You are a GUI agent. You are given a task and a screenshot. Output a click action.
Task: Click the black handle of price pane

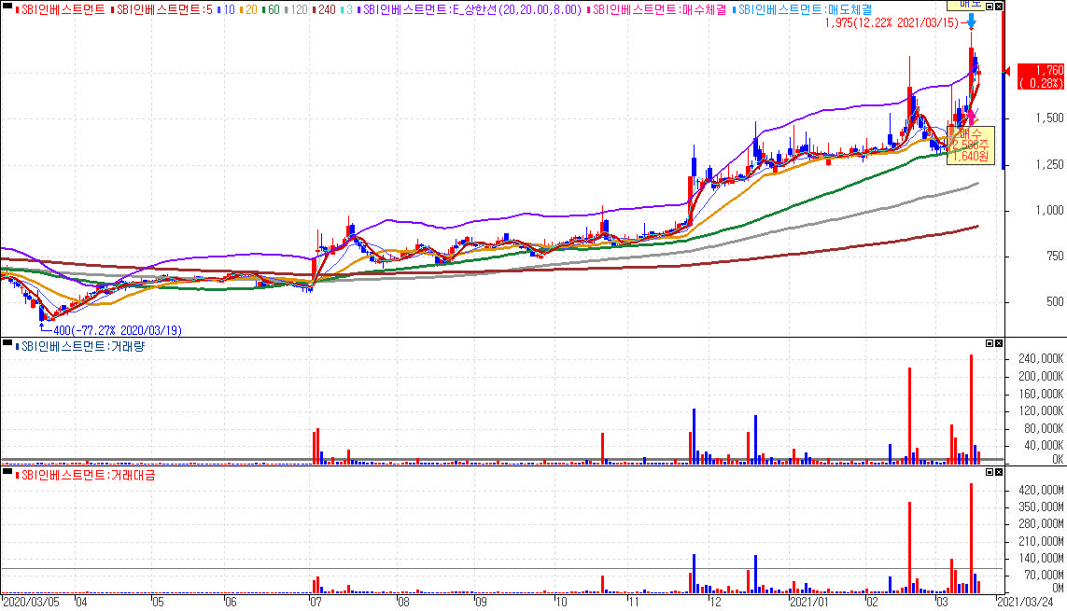click(7, 7)
